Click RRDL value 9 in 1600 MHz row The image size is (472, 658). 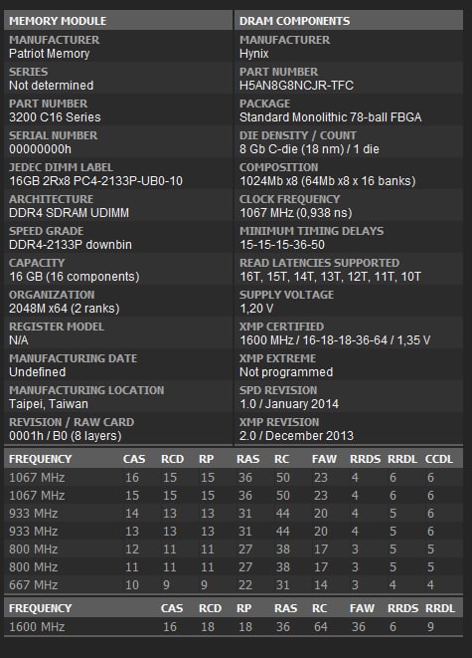point(430,627)
